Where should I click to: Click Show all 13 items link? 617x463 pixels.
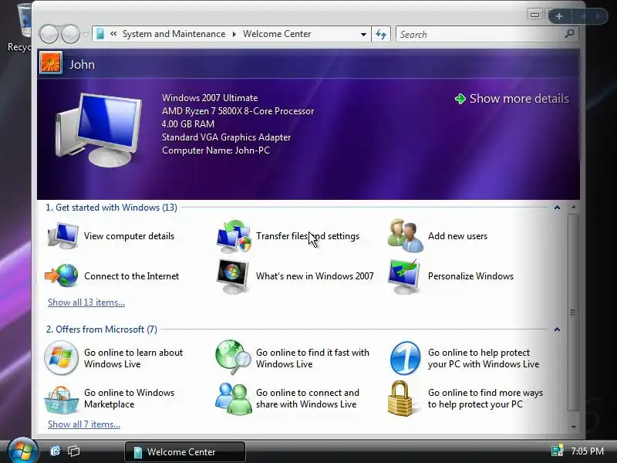coord(86,302)
